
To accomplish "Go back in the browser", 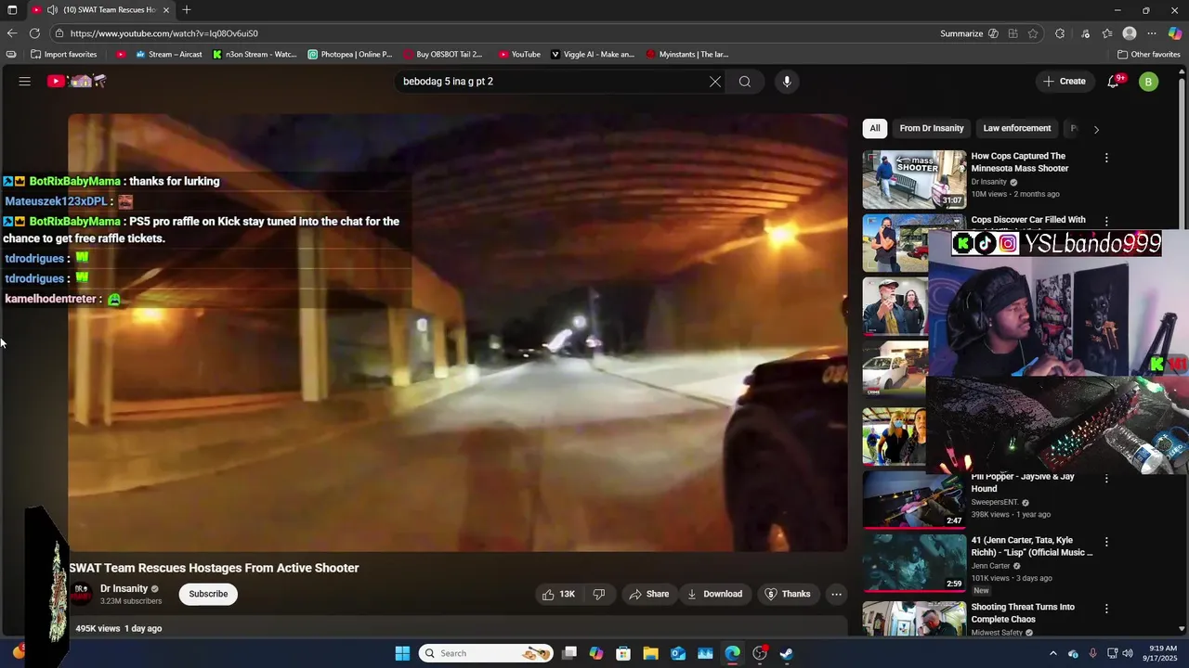I will pyautogui.click(x=11, y=33).
